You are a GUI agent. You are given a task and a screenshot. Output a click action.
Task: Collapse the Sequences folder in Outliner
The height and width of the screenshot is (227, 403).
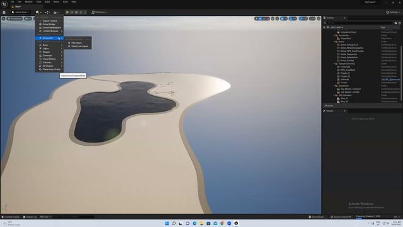334,86
